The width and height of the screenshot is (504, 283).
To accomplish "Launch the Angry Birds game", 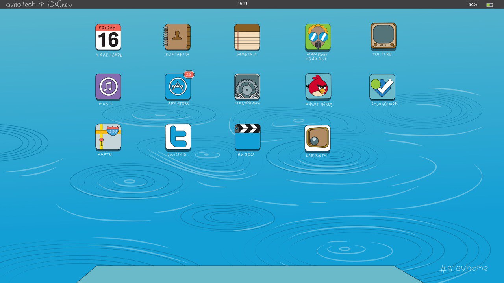I will click(x=318, y=87).
